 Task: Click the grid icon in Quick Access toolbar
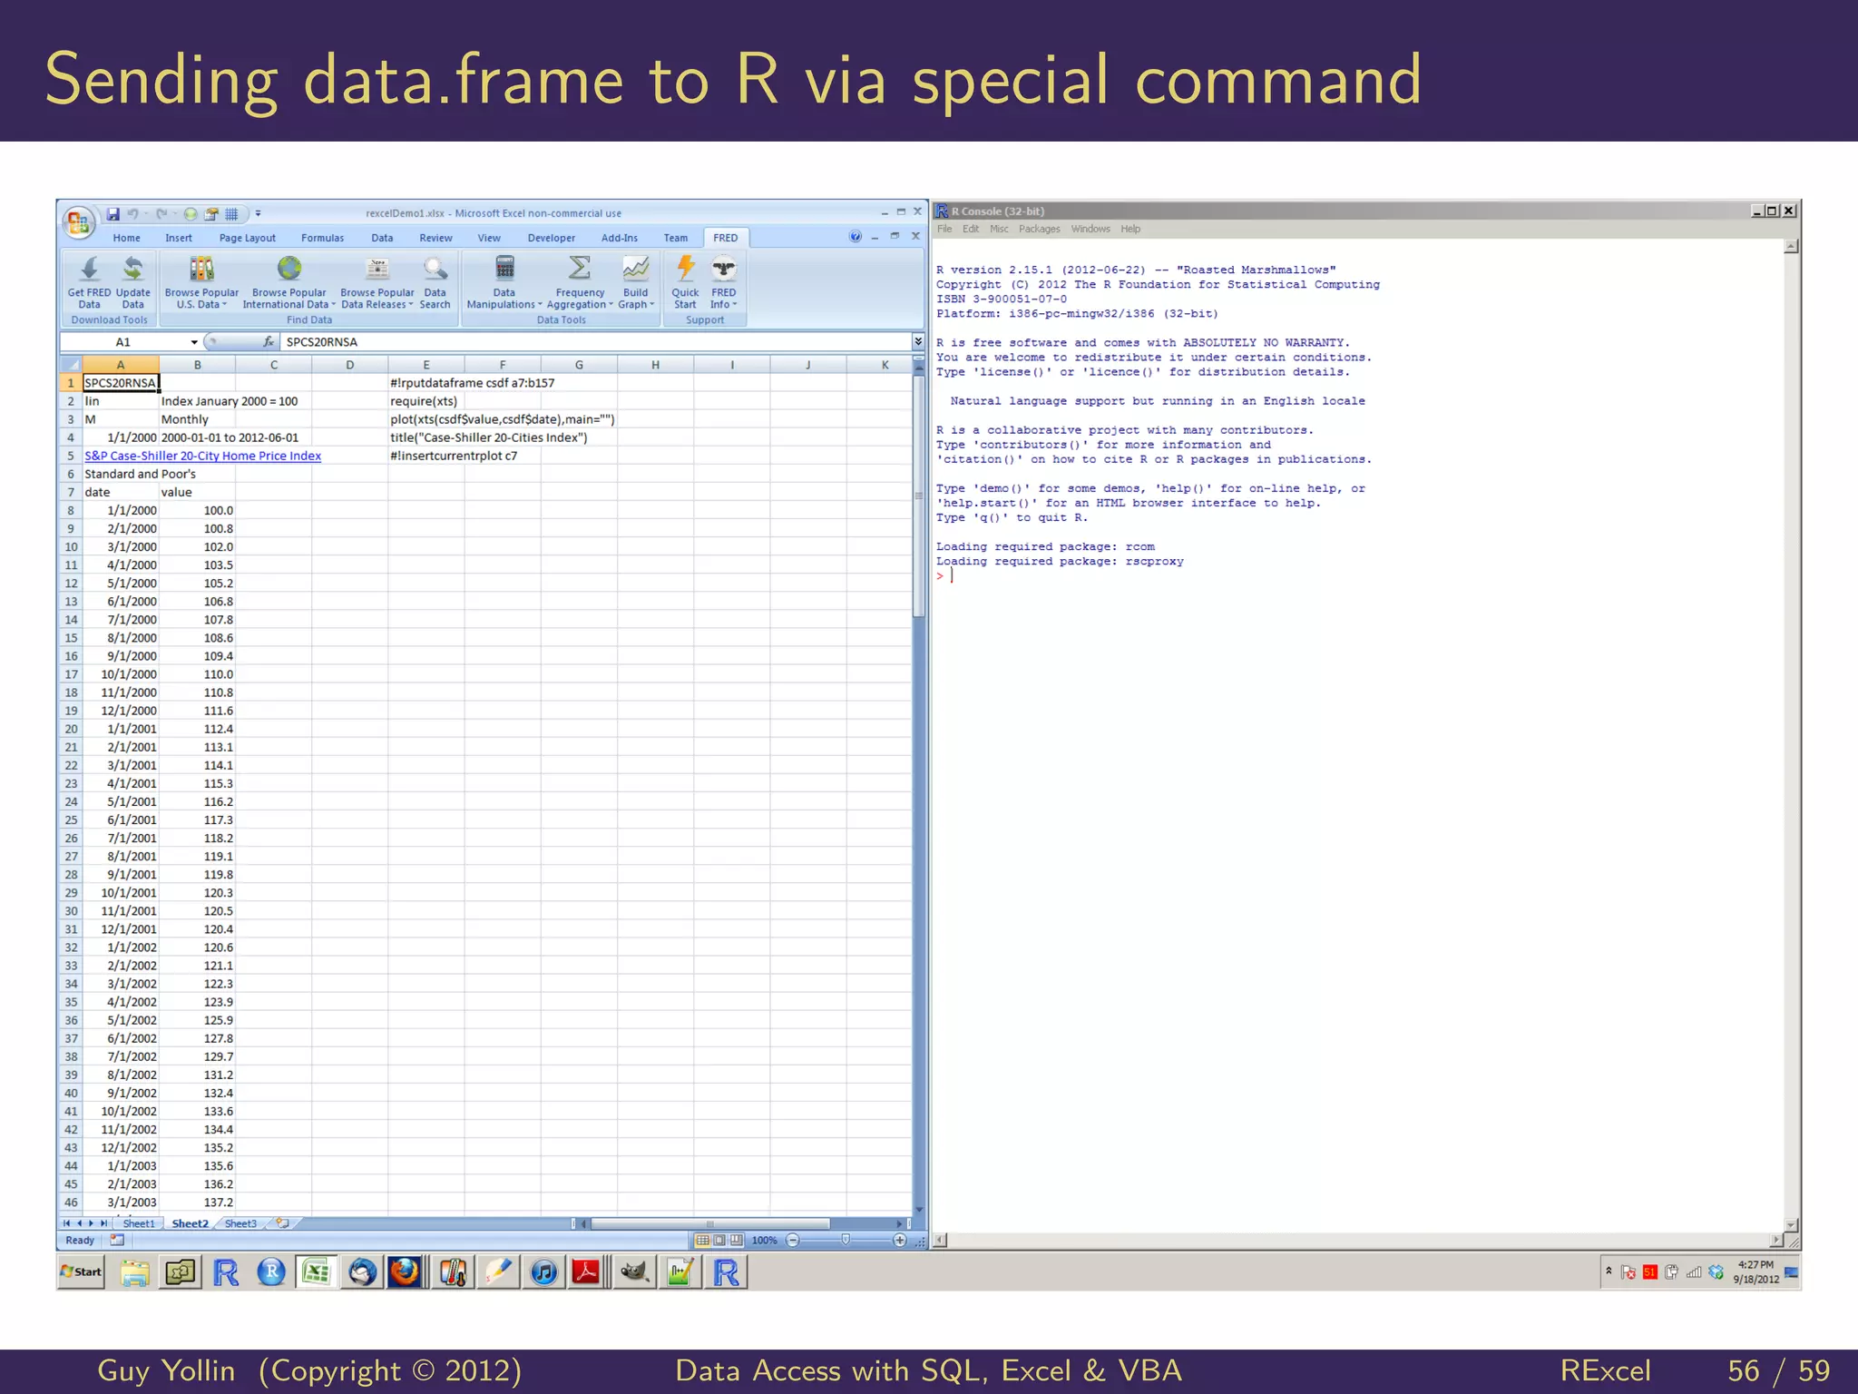[x=231, y=214]
